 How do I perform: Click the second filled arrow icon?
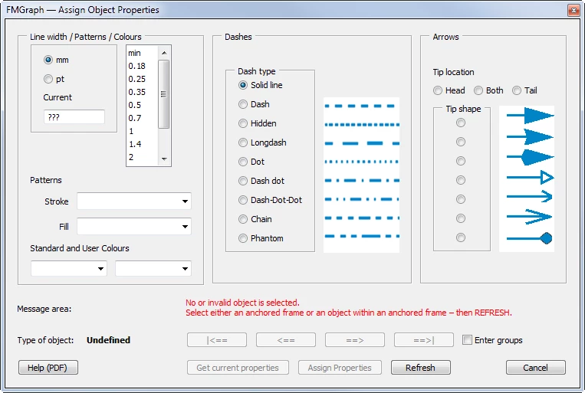pos(530,137)
